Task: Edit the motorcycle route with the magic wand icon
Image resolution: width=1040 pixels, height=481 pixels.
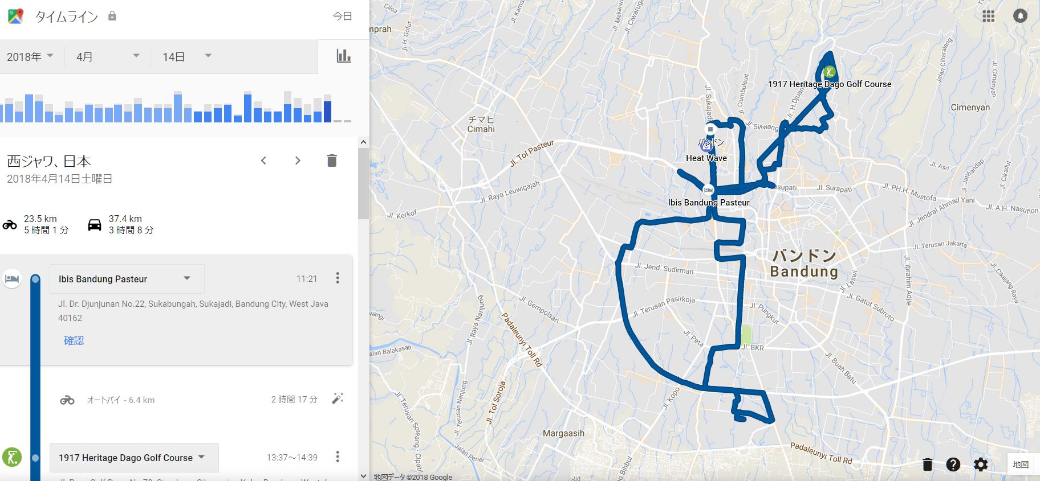Action: pyautogui.click(x=338, y=398)
